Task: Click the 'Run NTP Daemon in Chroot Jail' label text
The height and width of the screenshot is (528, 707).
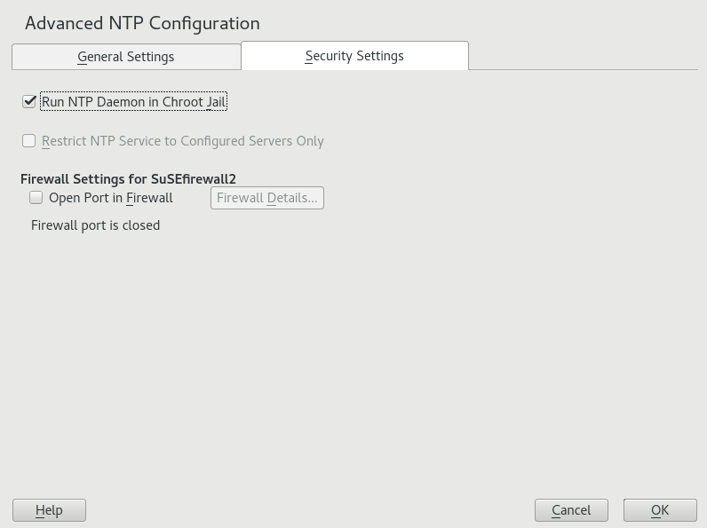Action: coord(133,102)
